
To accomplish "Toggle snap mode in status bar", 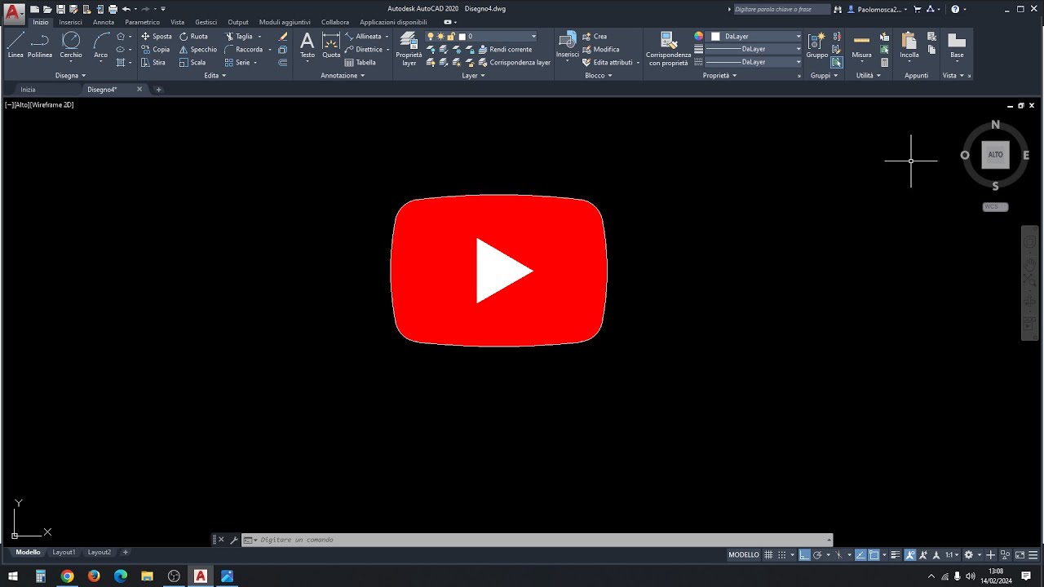I will coord(782,555).
